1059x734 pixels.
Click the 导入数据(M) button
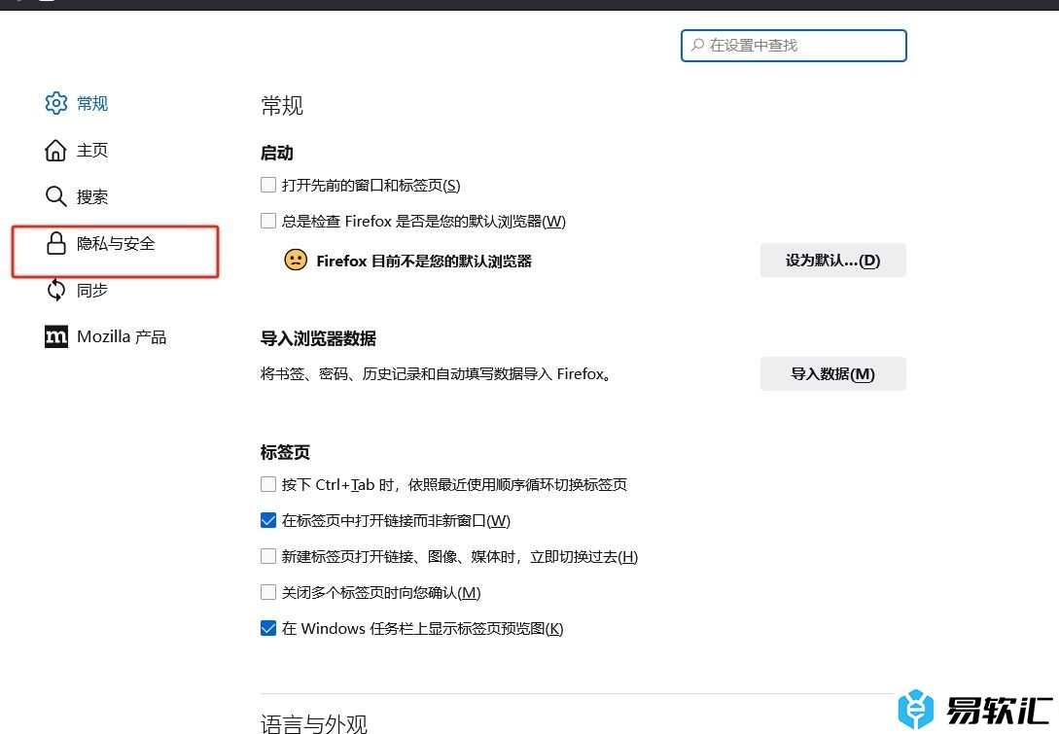832,373
